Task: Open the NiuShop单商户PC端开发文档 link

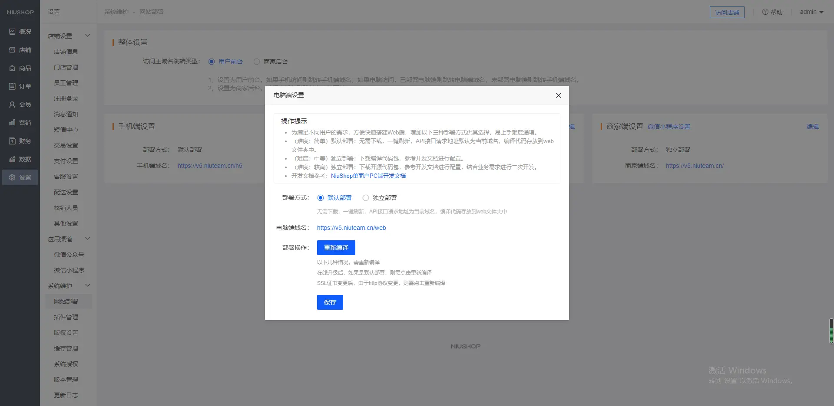Action: pyautogui.click(x=368, y=176)
